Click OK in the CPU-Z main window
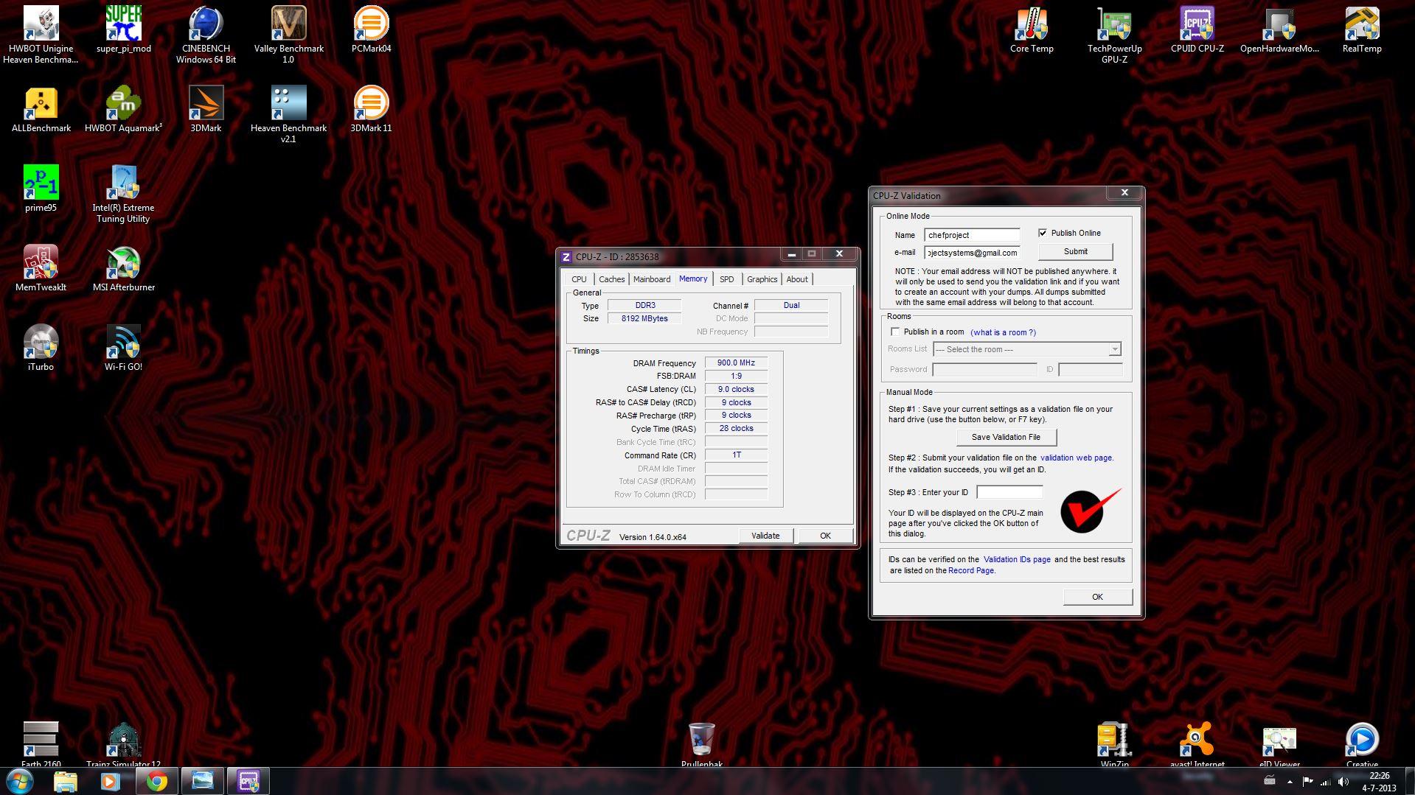The width and height of the screenshot is (1415, 795). (x=825, y=536)
